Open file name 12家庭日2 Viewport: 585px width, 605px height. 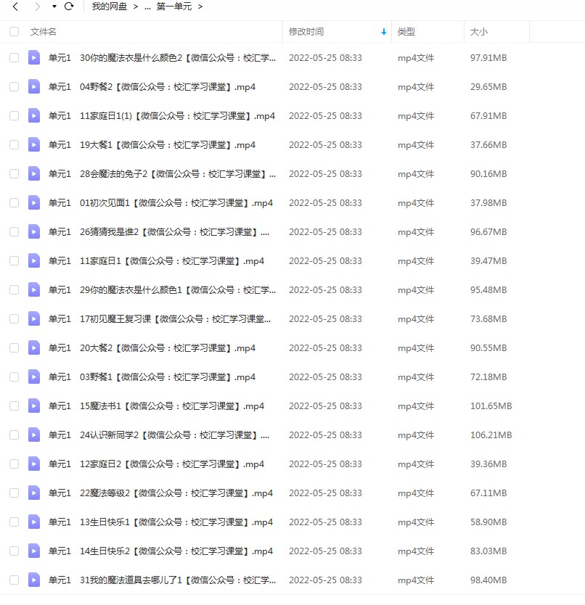(156, 464)
